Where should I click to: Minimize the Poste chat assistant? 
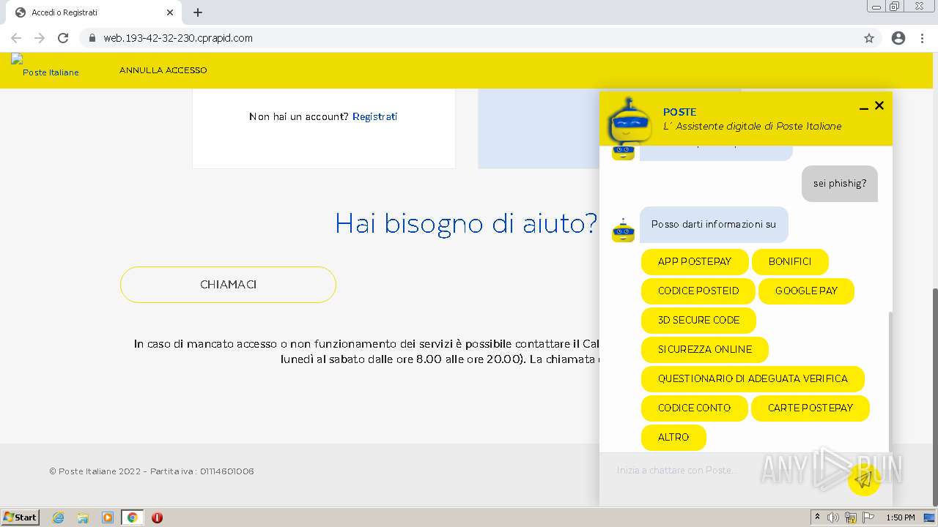click(864, 107)
